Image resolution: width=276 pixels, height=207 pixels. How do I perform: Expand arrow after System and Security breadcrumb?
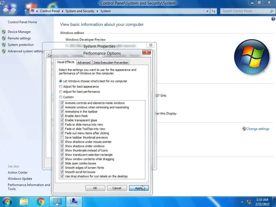[x=97, y=11]
